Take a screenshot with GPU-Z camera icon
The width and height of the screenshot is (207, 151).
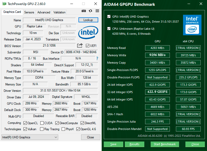pyautogui.click(x=84, y=11)
